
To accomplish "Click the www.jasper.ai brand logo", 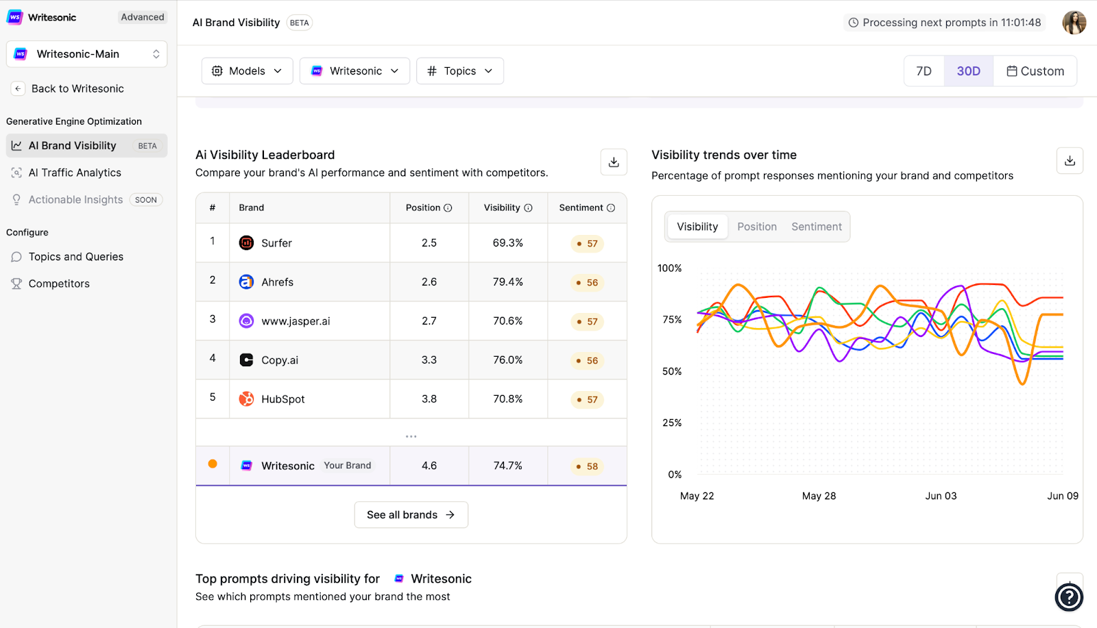I will click(x=246, y=321).
